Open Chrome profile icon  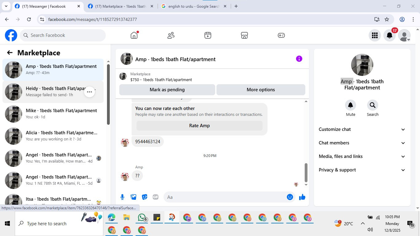pos(402,19)
